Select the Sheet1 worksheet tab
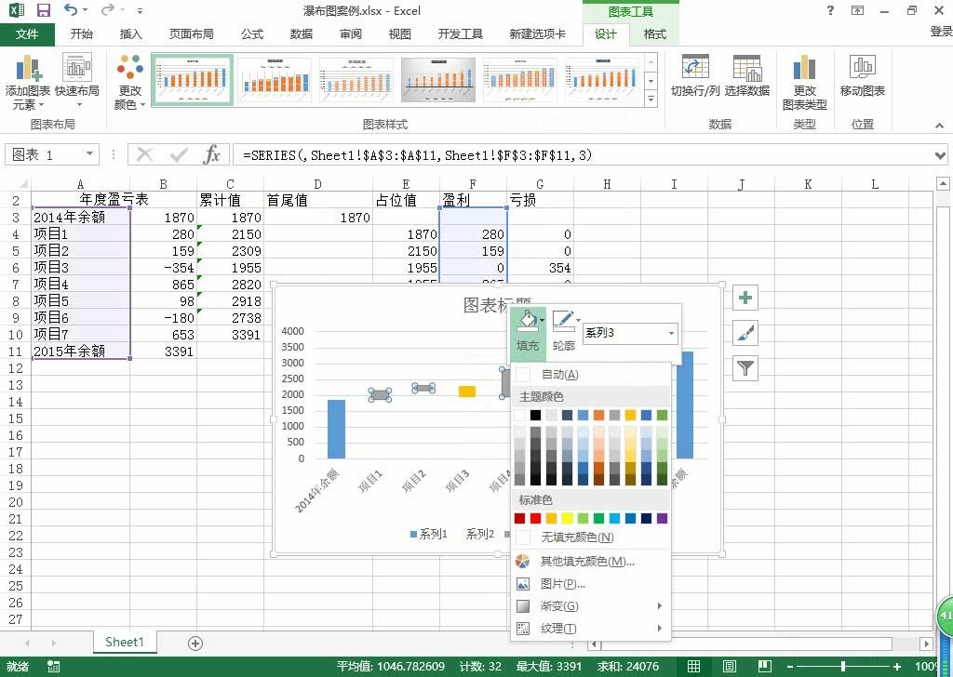953x677 pixels. (x=125, y=643)
